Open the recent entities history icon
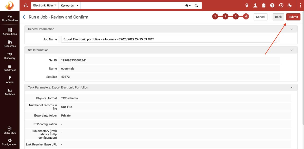 (281, 5)
